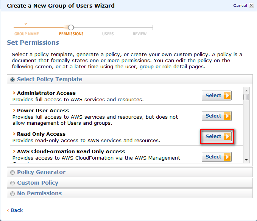Viewport: 257px width, 221px height.
Task: Choose the No Permissions radio button
Action: pos(12,194)
